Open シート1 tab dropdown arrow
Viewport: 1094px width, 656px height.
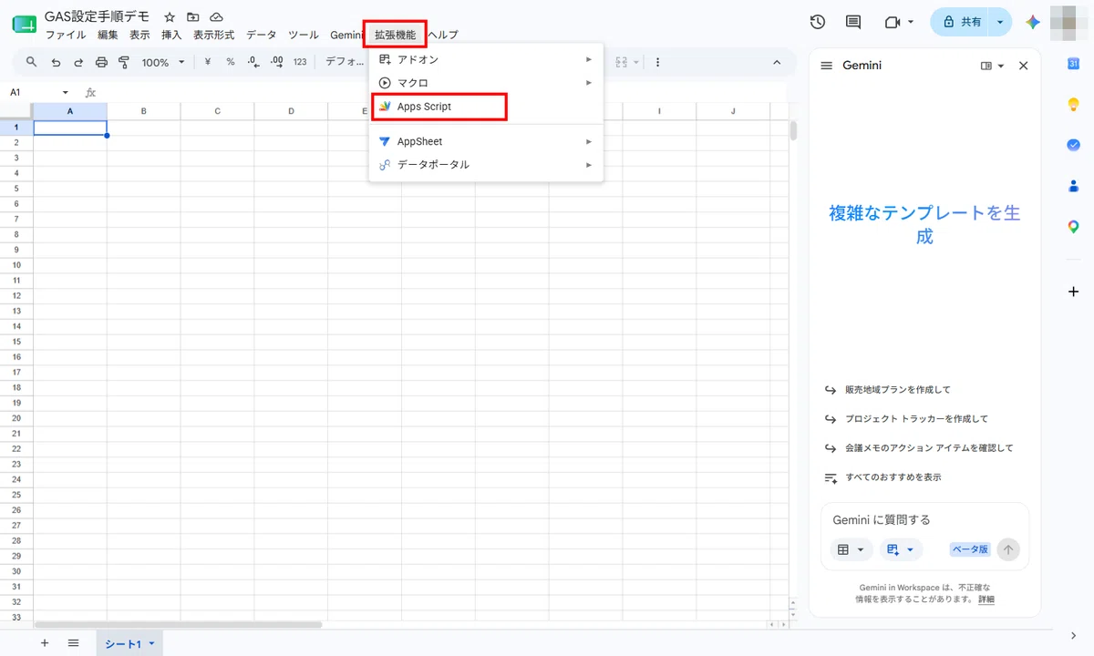coord(151,644)
